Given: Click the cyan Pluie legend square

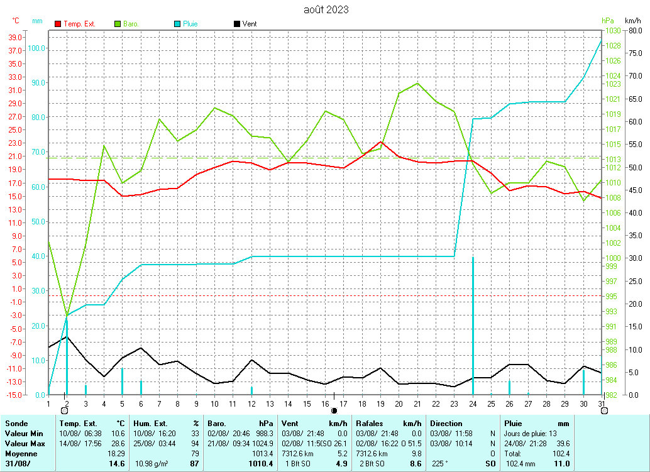Looking at the screenshot, I should [177, 24].
